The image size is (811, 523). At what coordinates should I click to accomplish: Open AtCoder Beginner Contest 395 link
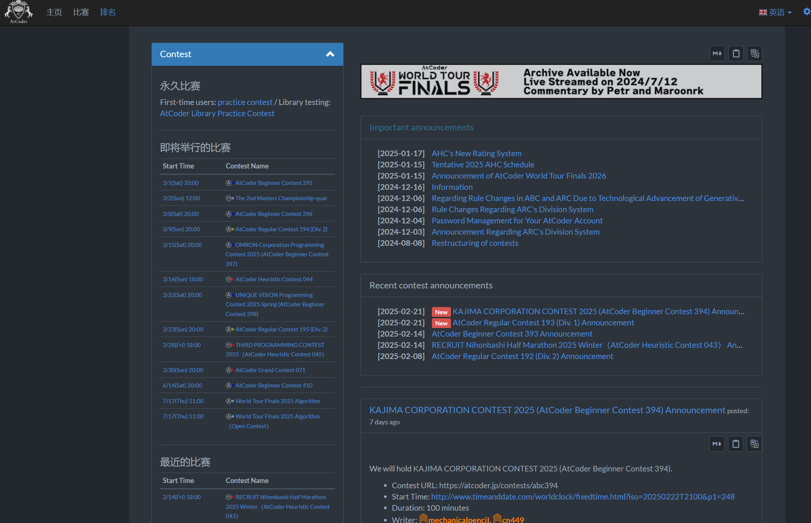tap(274, 183)
